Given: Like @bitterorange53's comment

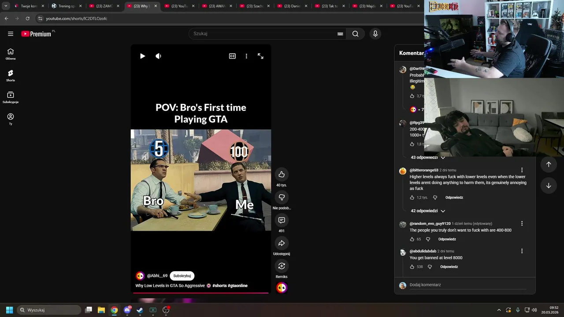Looking at the screenshot, I should [412, 198].
